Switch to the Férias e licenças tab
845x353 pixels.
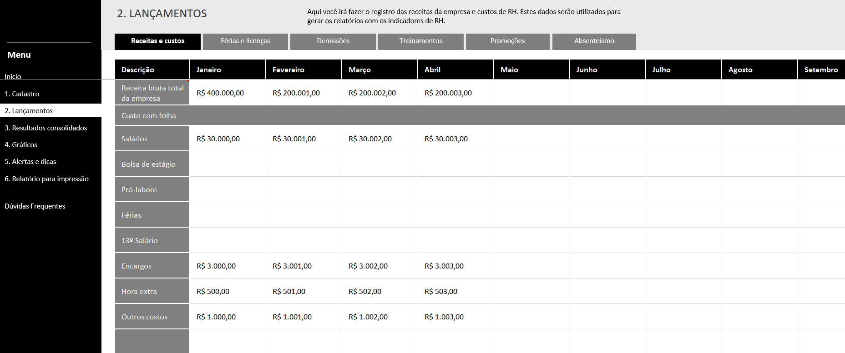245,41
